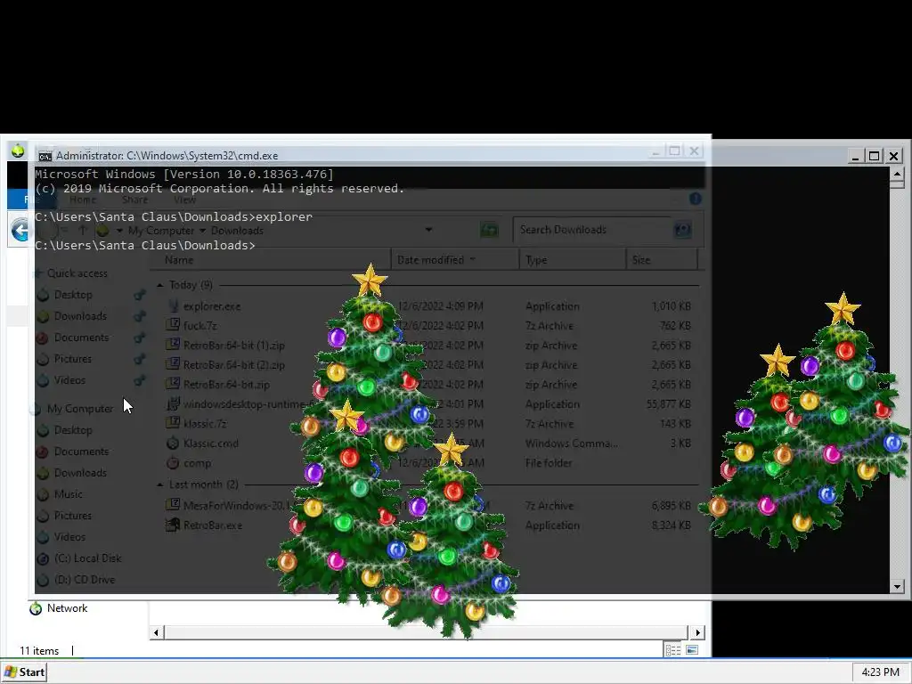The image size is (912, 684).
Task: Select the Klassic.cmd gear icon
Action: (x=173, y=444)
